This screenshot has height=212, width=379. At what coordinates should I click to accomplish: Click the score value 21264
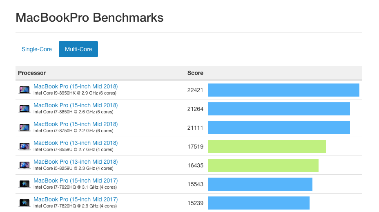pos(195,109)
